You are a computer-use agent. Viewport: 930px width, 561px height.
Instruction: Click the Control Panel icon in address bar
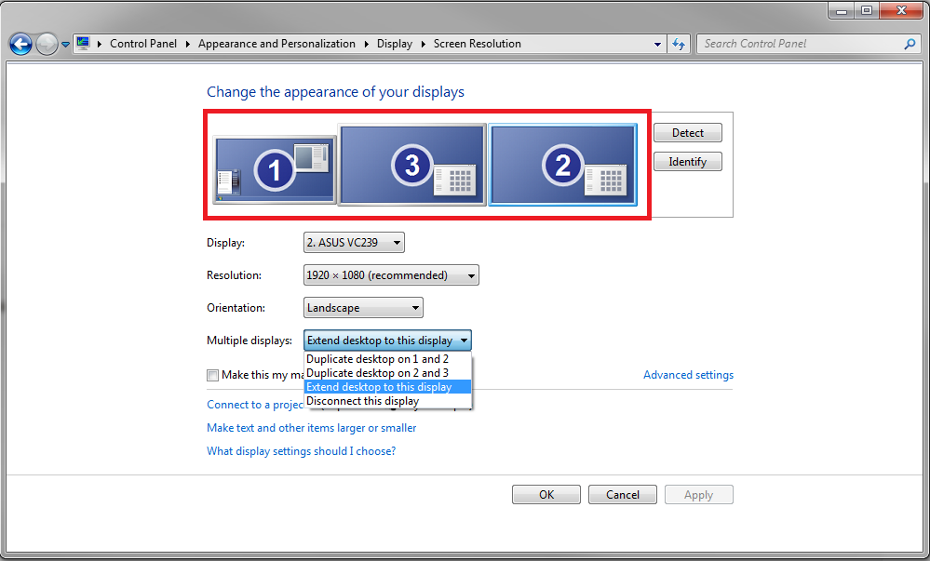tap(84, 44)
